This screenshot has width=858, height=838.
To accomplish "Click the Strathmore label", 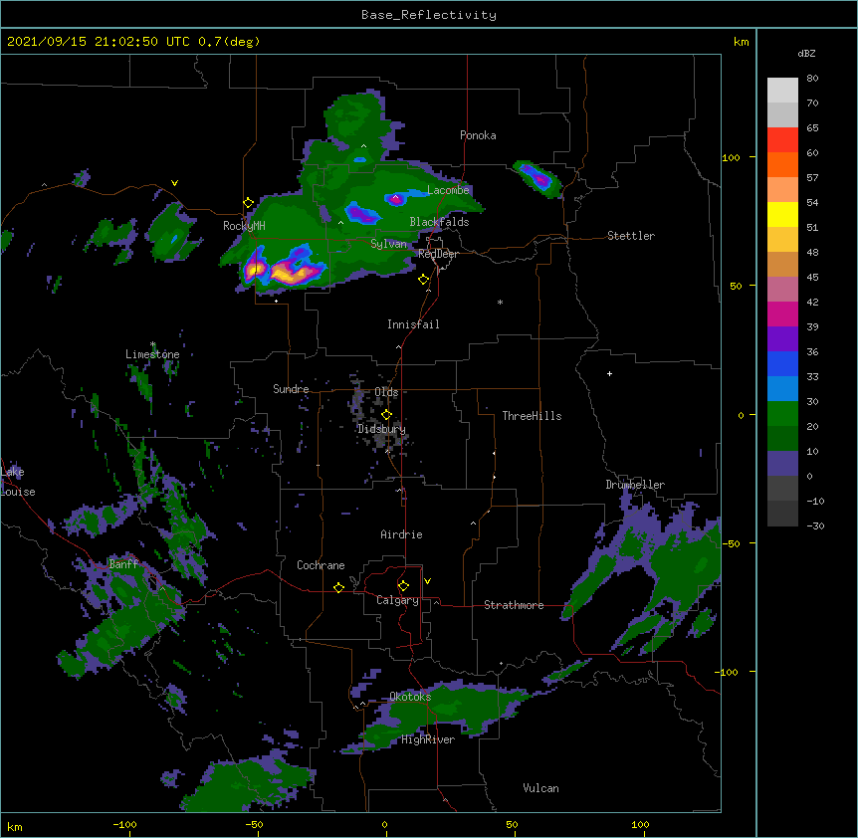I will tap(514, 605).
